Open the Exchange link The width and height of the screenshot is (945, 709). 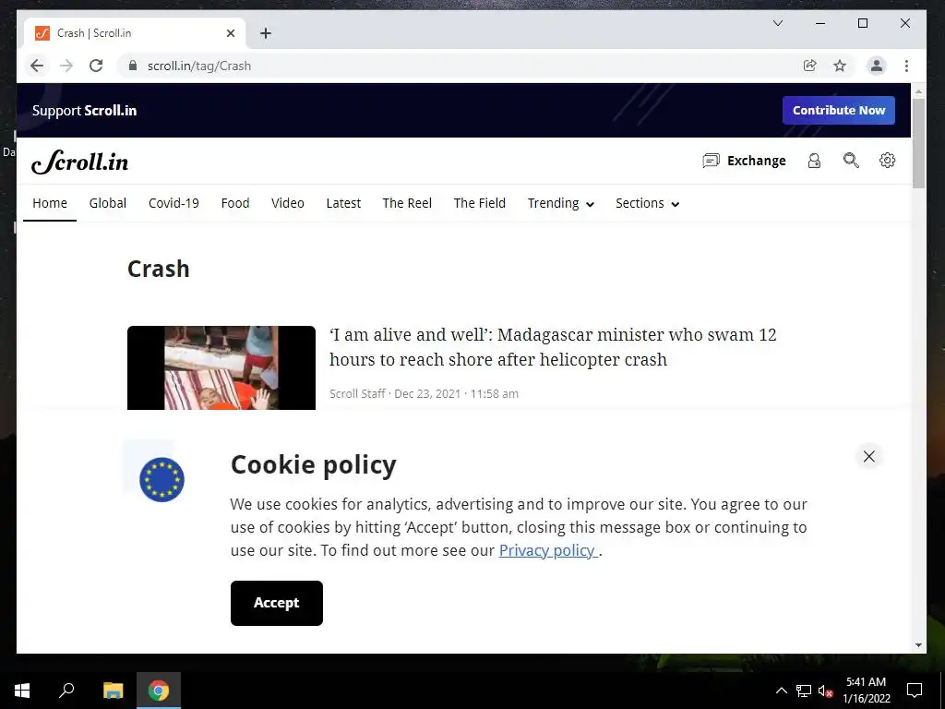[x=757, y=161]
